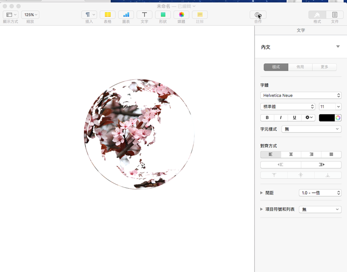Viewport: 347px width, 272px height.
Task: Open the Media (媒體) browser icon
Action: (x=181, y=15)
